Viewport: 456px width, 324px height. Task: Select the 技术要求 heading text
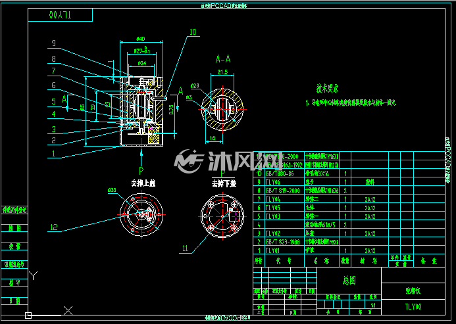[x=328, y=88]
